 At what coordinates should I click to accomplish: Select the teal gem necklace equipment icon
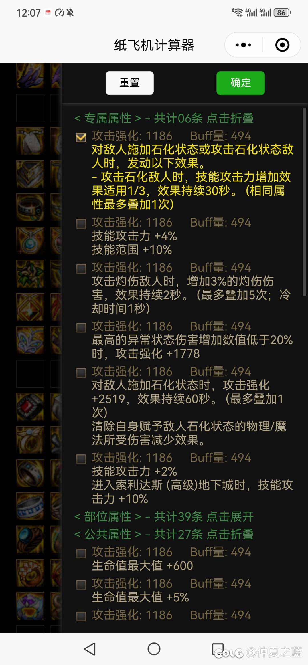pyautogui.click(x=30, y=240)
